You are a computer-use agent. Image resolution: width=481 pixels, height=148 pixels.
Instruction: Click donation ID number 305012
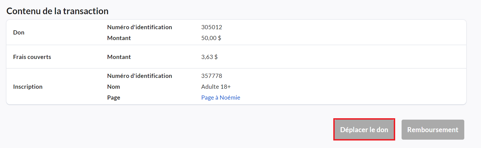[x=212, y=27]
